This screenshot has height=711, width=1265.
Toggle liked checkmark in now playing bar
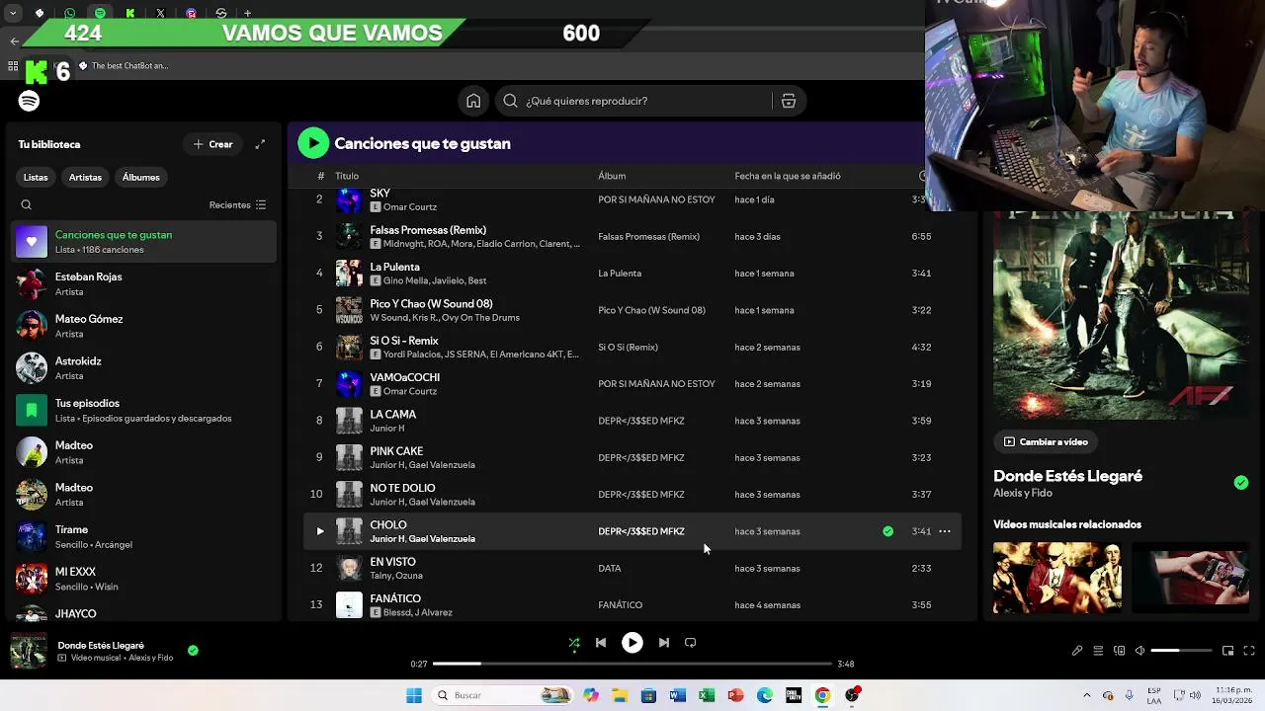(193, 651)
